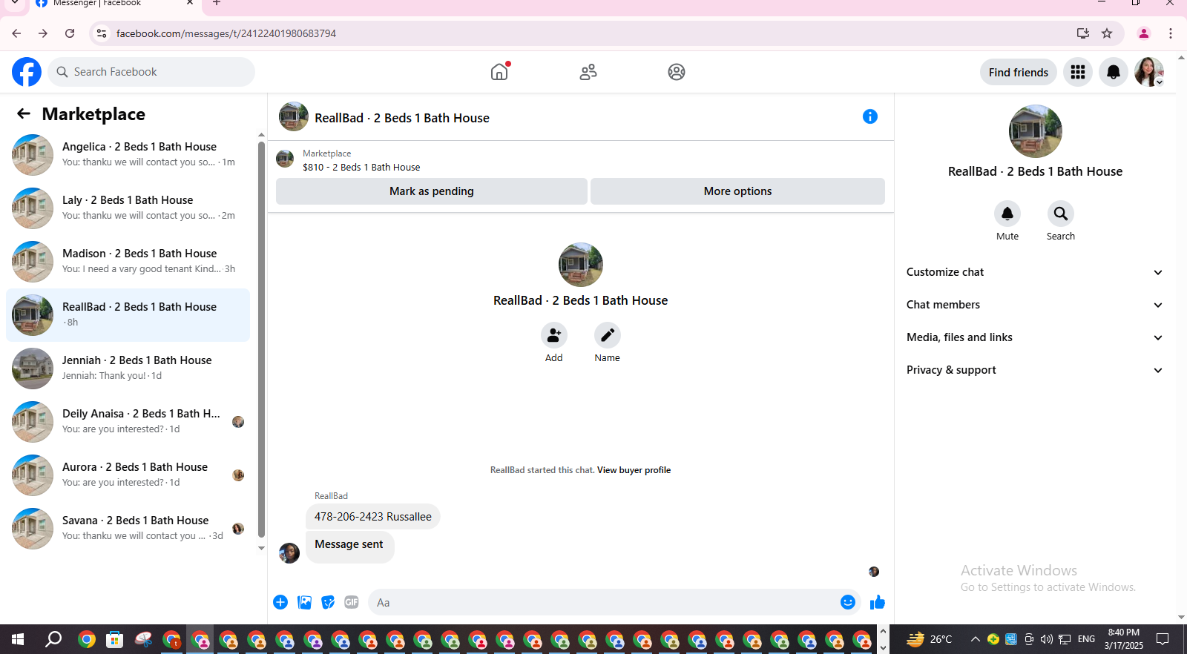
Task: Expand Media, files and links section
Action: pos(1034,337)
